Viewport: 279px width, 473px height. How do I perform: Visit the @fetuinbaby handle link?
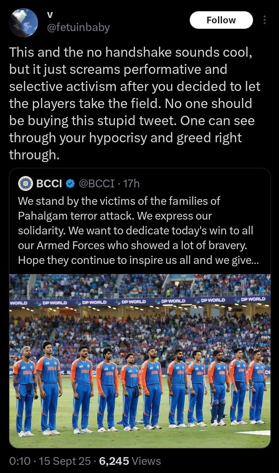point(78,28)
